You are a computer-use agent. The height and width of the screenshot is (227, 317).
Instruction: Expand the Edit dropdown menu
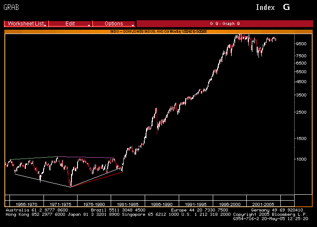point(70,24)
